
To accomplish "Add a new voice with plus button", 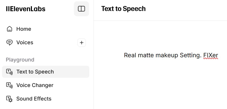I will coord(82,43).
